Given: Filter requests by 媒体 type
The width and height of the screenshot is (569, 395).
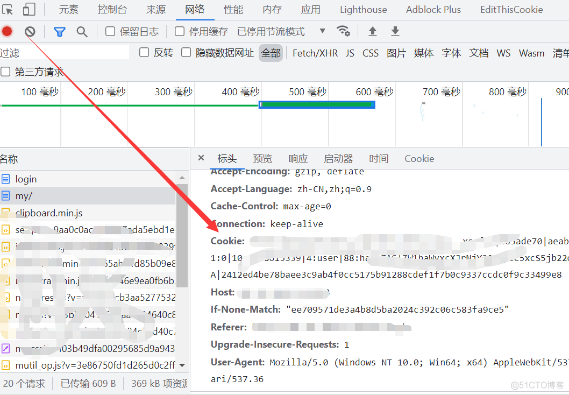Looking at the screenshot, I should (x=424, y=53).
